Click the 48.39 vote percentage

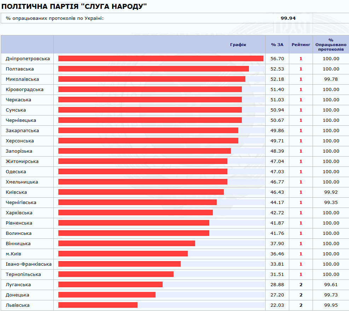277,151
